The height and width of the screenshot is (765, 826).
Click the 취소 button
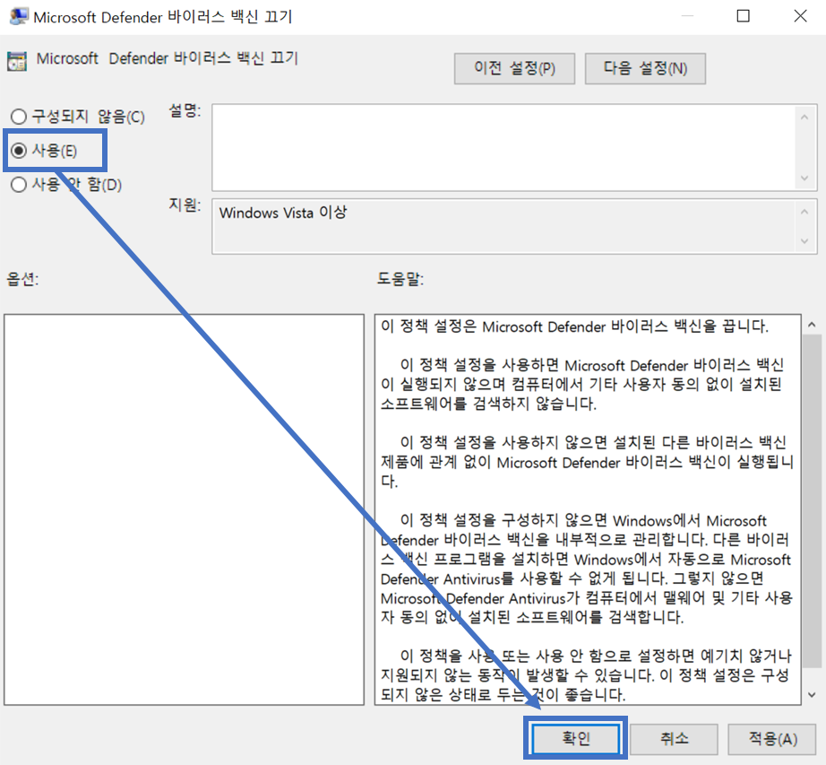coord(674,738)
